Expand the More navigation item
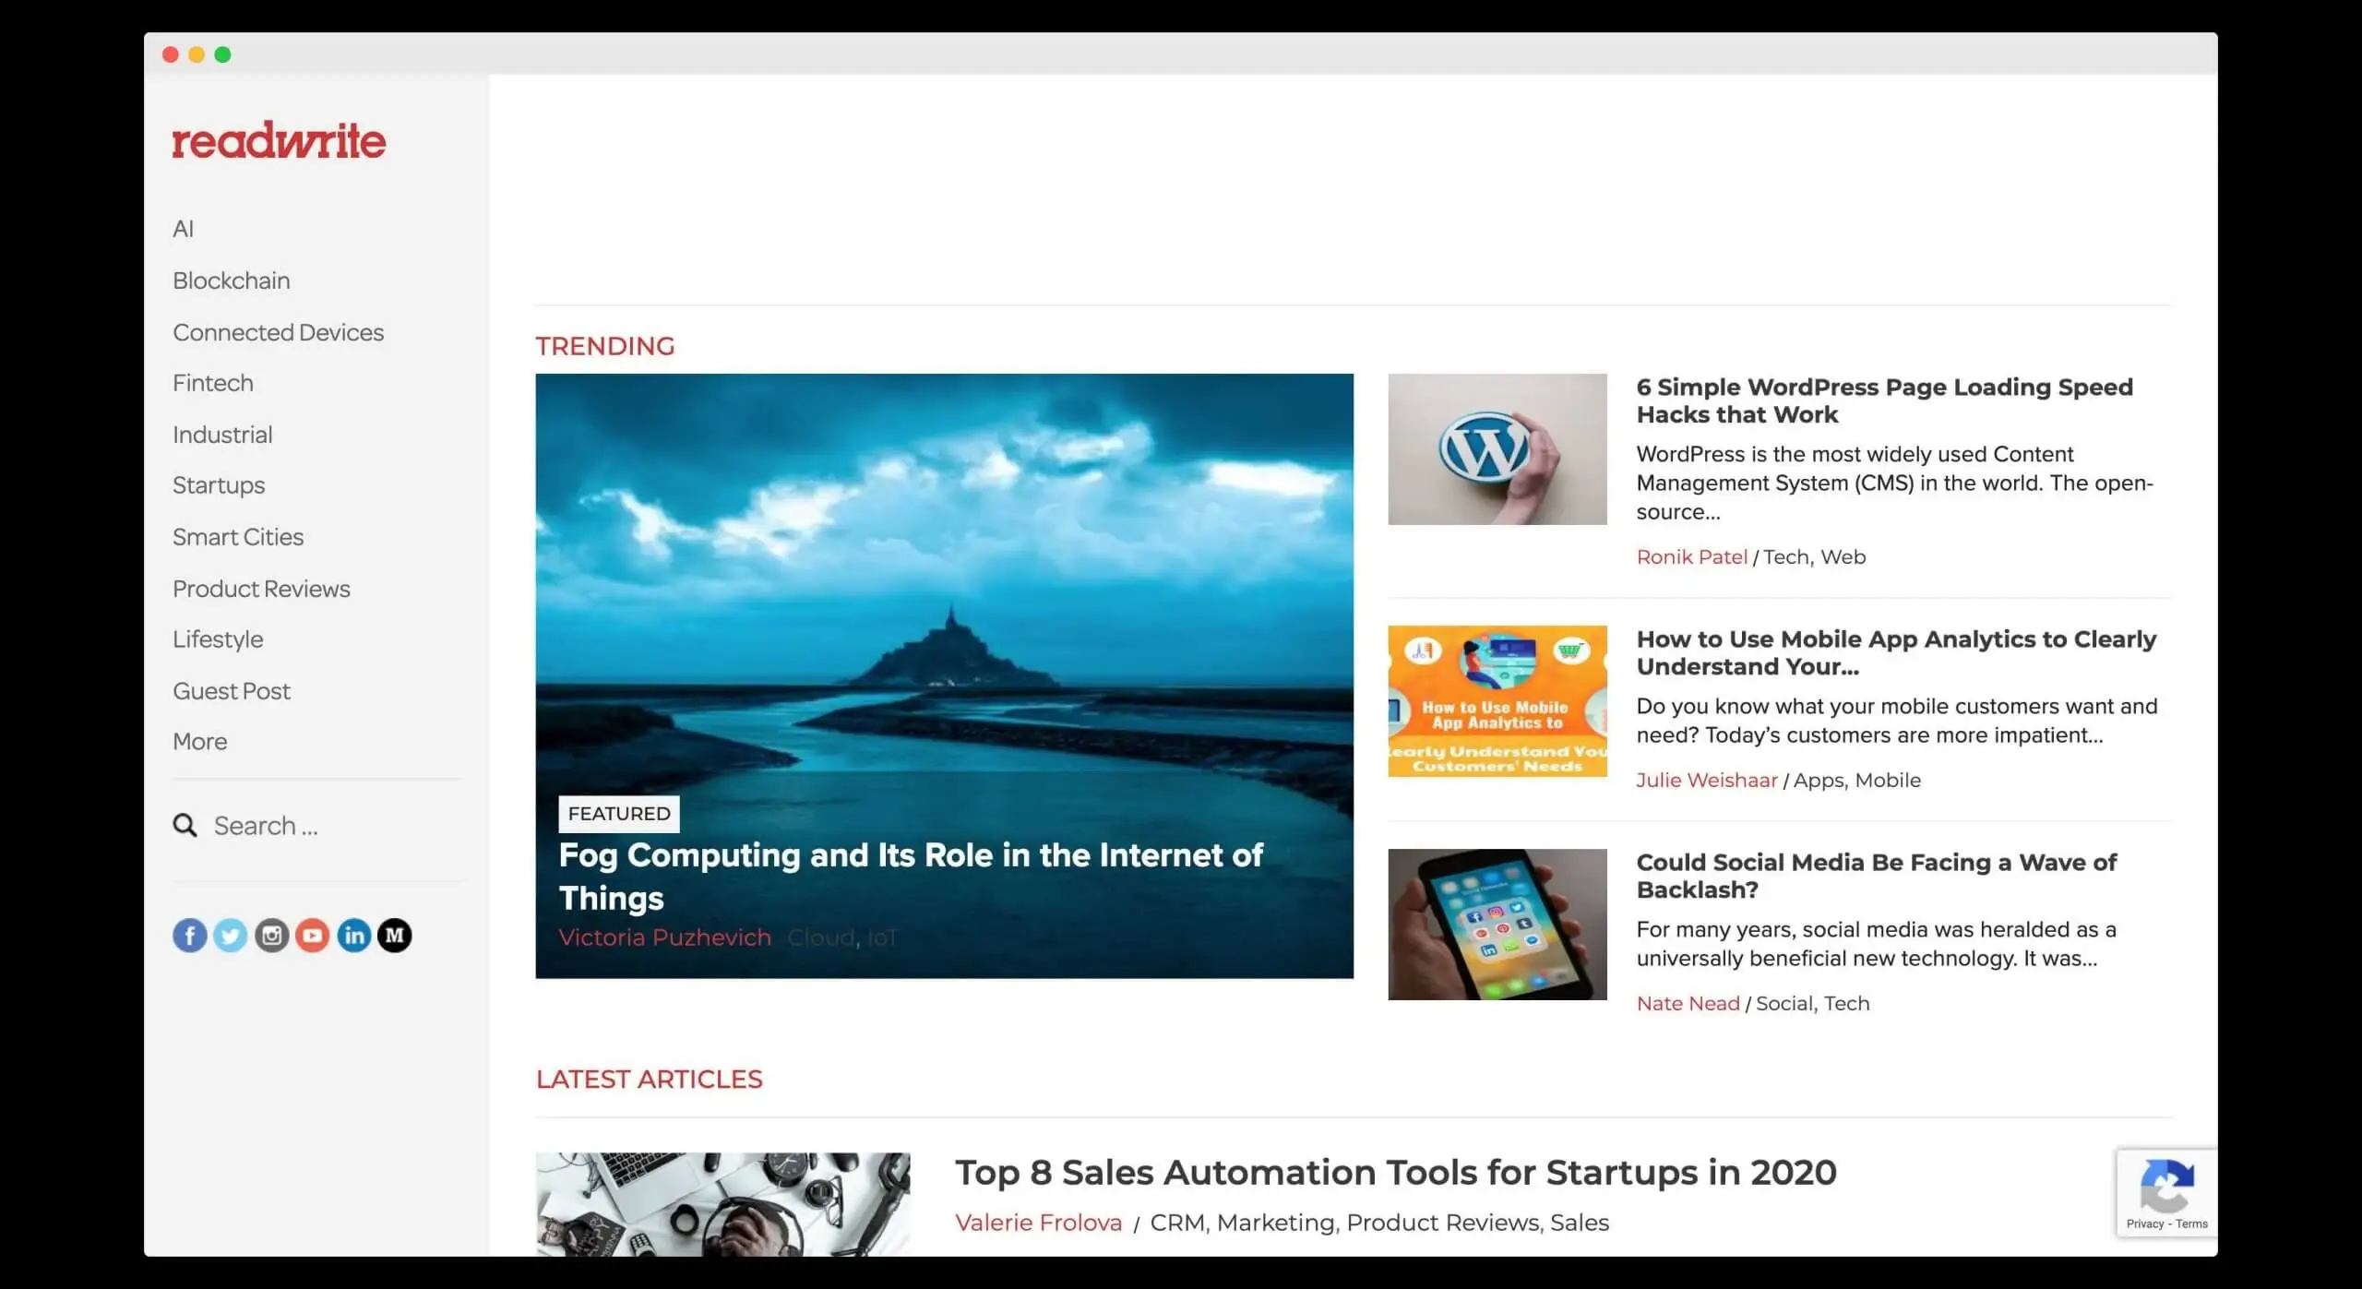 click(x=199, y=741)
